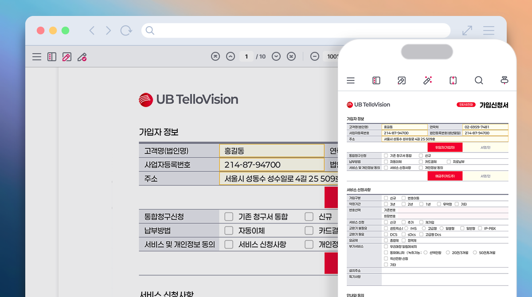Image resolution: width=532 pixels, height=297 pixels.
Task: Check 자동이체 in desktop document
Action: click(x=229, y=231)
